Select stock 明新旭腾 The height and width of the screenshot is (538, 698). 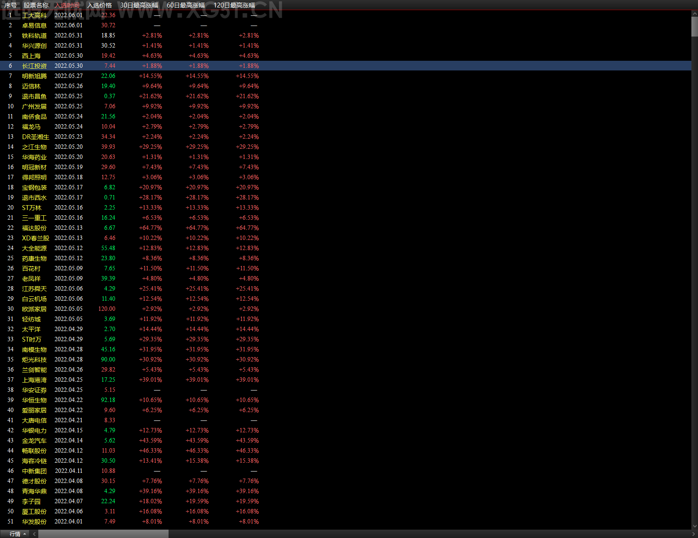tap(34, 76)
